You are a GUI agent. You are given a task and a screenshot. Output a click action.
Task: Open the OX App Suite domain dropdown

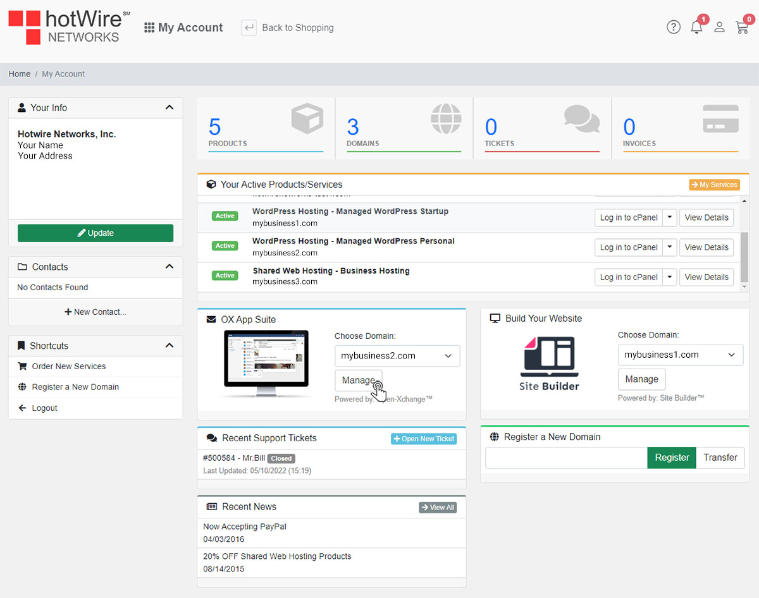pos(397,356)
